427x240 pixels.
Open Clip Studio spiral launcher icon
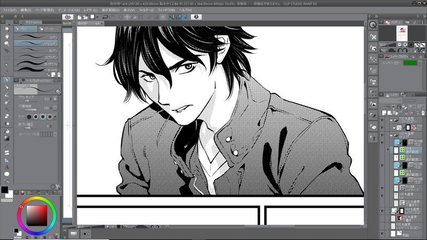(x=68, y=17)
